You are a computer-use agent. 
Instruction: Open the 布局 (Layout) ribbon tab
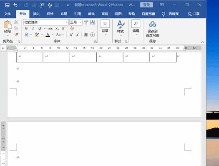click(x=64, y=14)
